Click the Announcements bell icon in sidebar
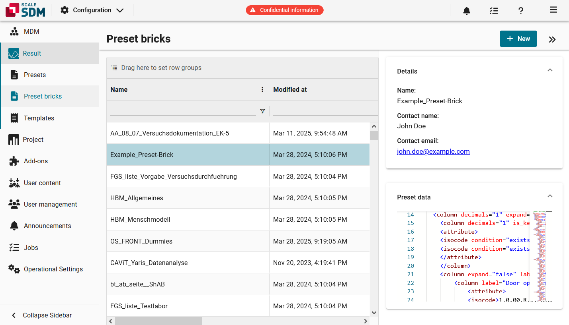Screen dimensions: 569x325 click(x=14, y=226)
